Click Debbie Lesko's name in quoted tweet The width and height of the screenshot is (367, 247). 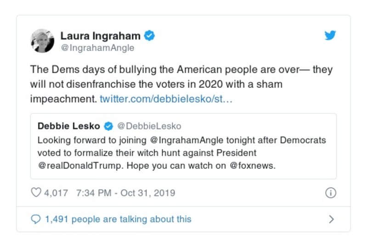click(x=69, y=126)
